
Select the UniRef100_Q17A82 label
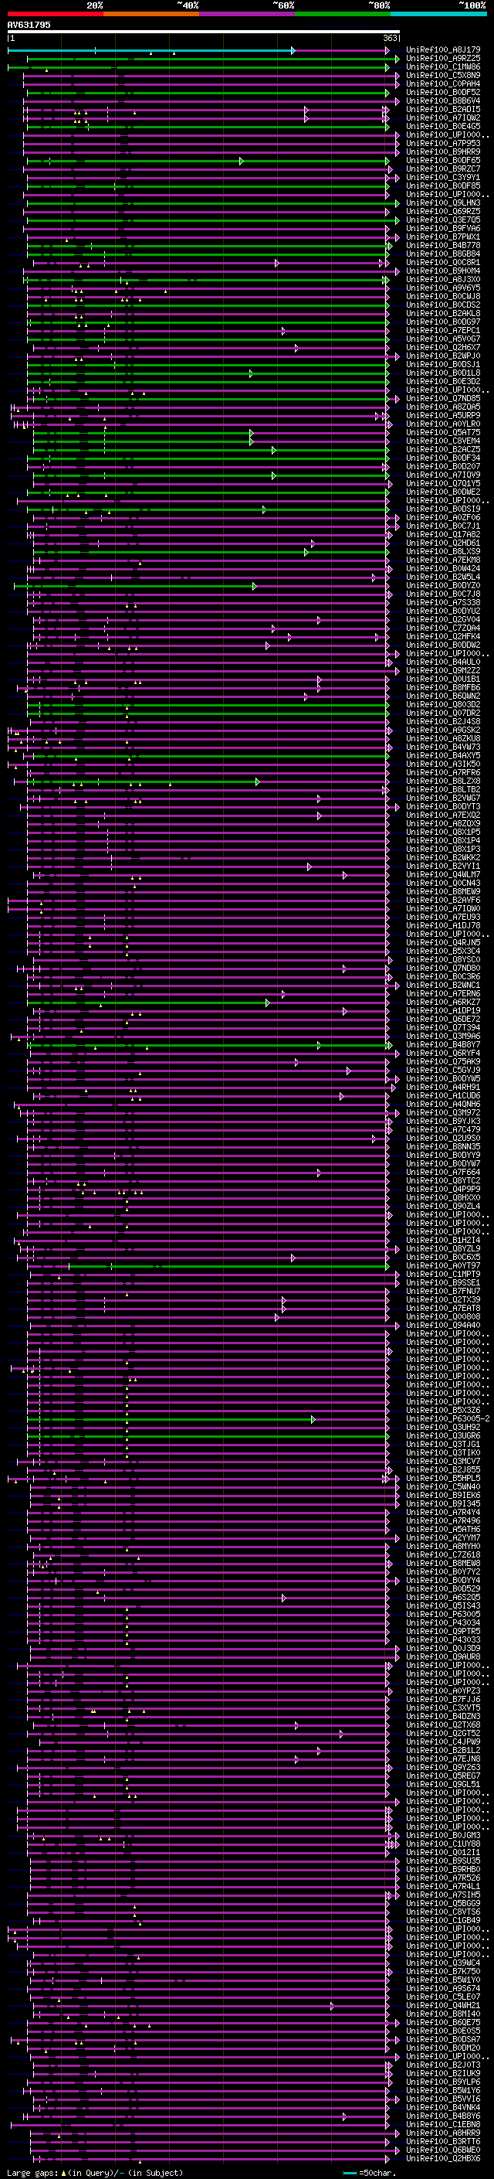click(x=443, y=535)
